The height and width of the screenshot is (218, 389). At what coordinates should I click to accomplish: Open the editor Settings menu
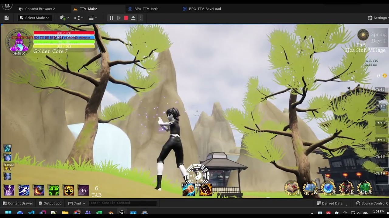point(377,18)
